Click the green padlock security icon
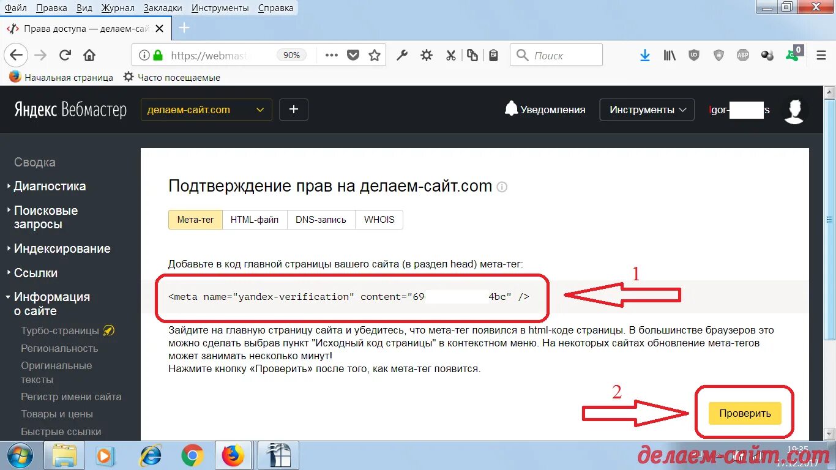This screenshot has width=836, height=470. pyautogui.click(x=159, y=55)
